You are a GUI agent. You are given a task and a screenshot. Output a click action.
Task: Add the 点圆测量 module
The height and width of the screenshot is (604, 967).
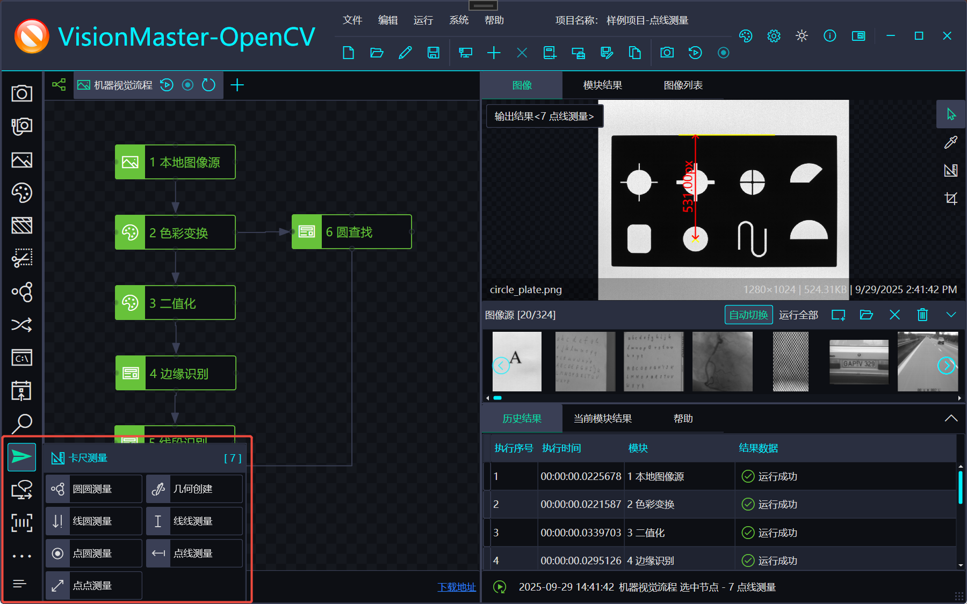[x=94, y=553]
